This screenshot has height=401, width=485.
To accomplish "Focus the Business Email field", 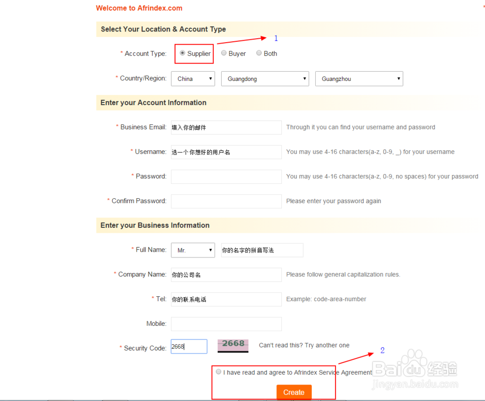I will pos(226,128).
